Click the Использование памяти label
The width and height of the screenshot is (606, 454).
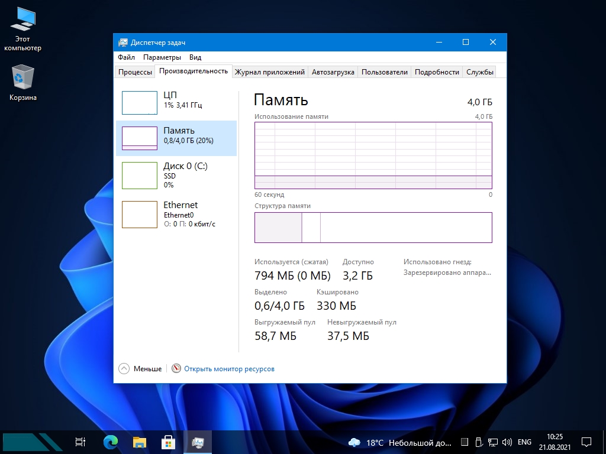(x=291, y=116)
